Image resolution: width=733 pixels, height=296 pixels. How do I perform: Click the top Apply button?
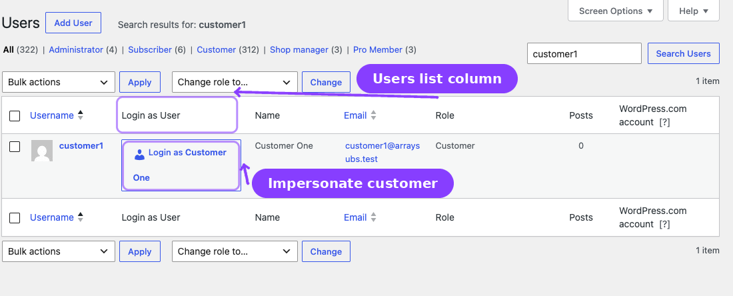[x=140, y=82]
